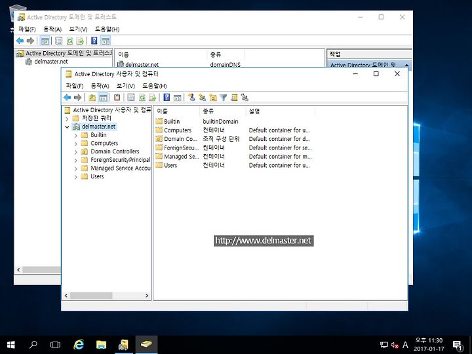Sort list by 종류 column header

223,111
